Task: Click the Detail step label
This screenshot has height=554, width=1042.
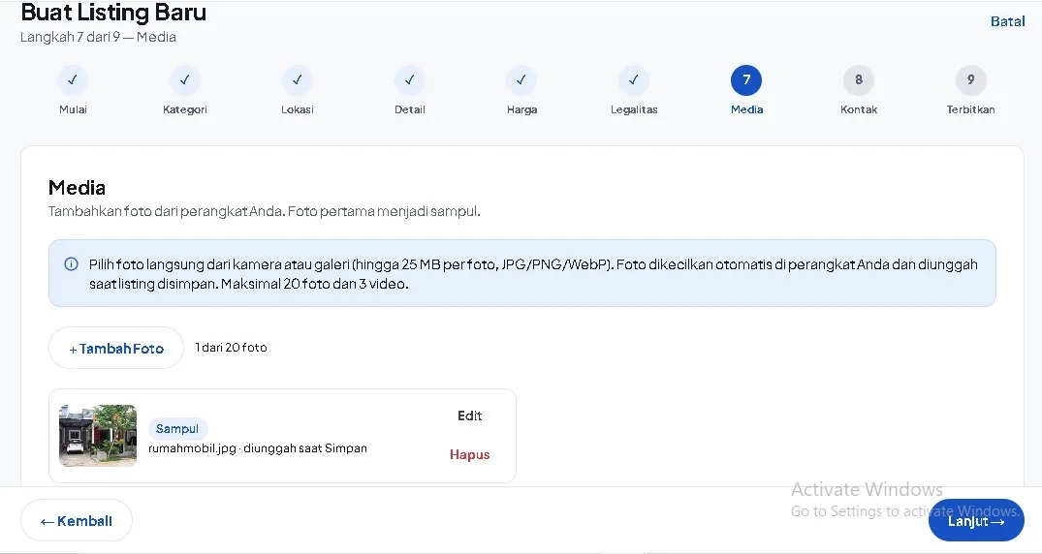Action: click(x=409, y=109)
